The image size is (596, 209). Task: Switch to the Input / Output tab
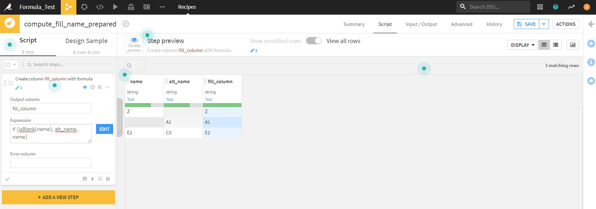pyautogui.click(x=421, y=24)
